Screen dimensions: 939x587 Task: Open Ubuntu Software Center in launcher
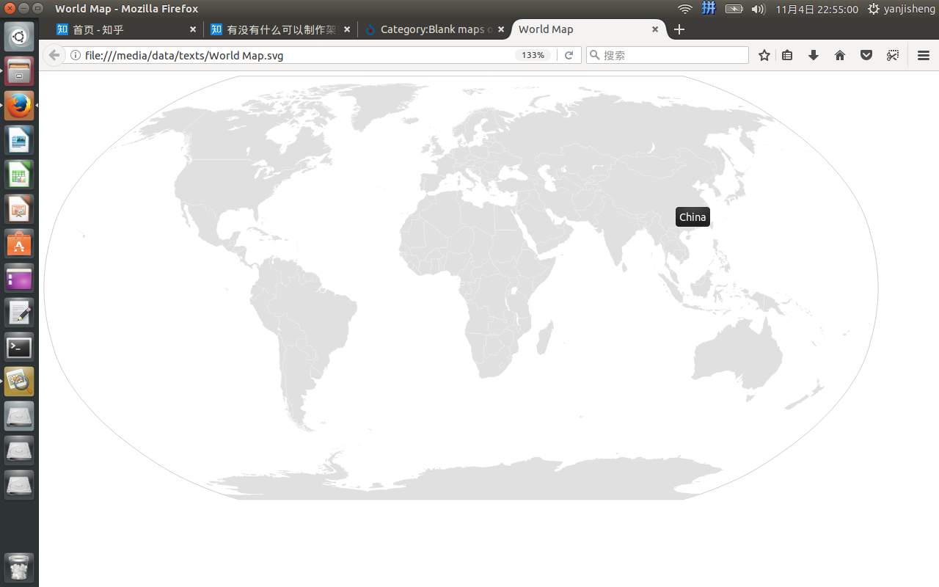pos(19,244)
